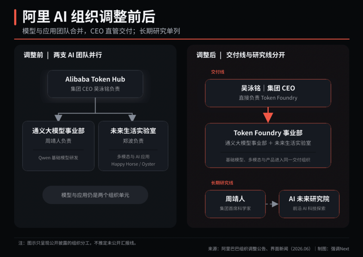Image resolution: width=363 pixels, height=257 pixels.
Task: Click the source credit 制图：强调Next
Action: [333, 249]
